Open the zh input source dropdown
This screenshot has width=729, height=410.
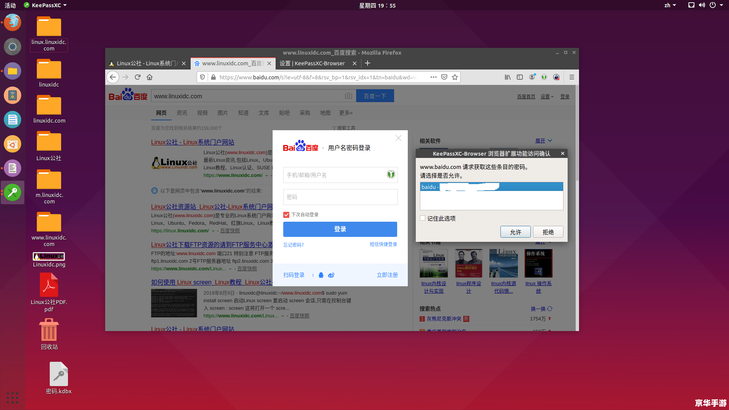coord(670,5)
